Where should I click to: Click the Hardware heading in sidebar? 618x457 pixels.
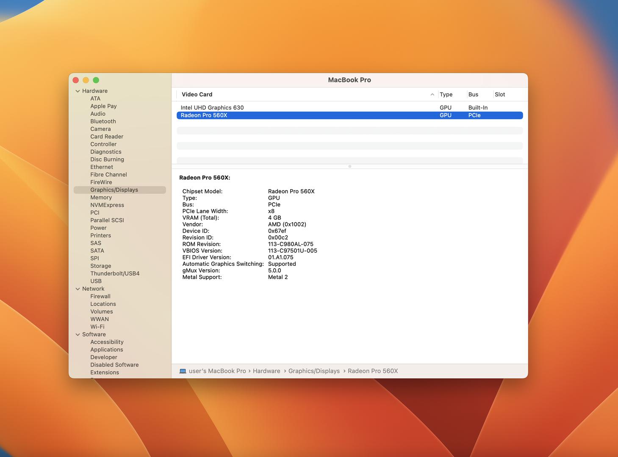point(95,91)
